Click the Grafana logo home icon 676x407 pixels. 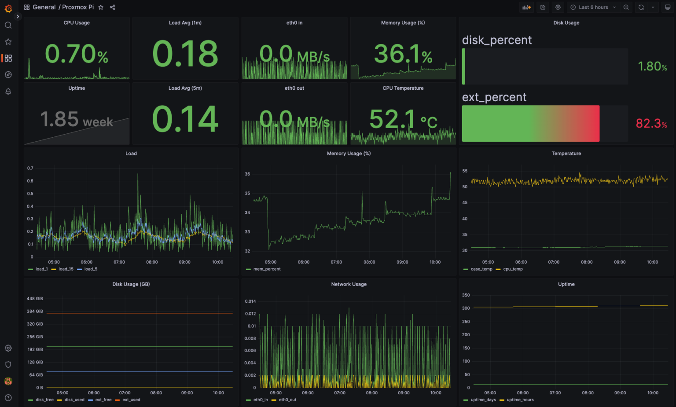[x=8, y=8]
